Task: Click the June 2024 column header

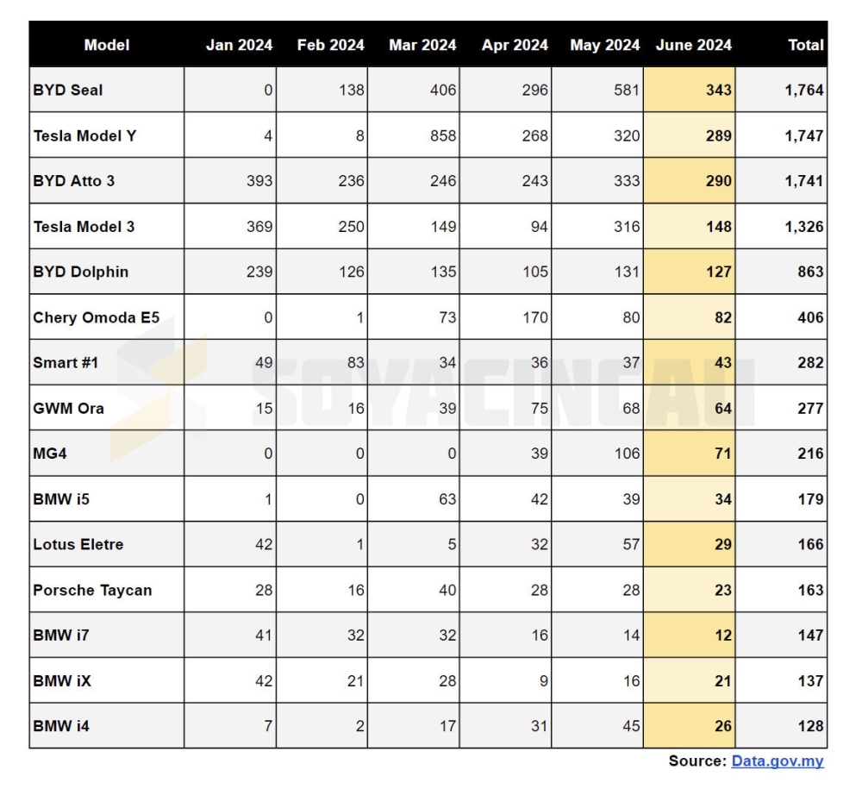Action: click(693, 46)
